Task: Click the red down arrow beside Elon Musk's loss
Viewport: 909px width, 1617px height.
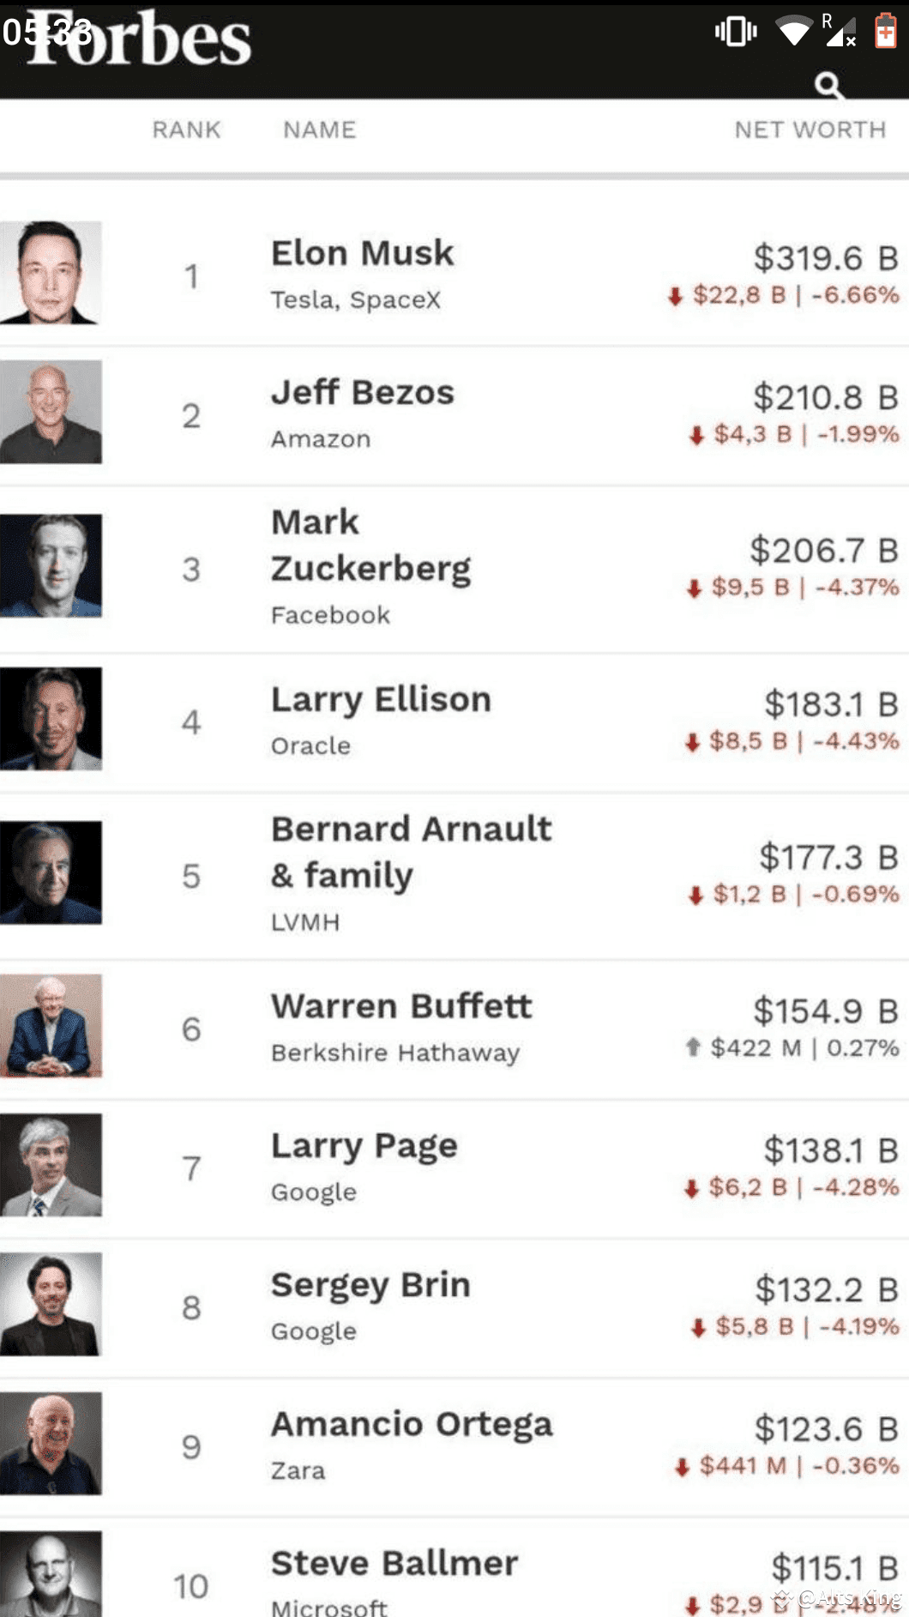Action: 677,294
